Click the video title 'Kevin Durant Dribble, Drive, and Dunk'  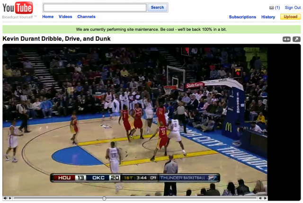point(56,39)
